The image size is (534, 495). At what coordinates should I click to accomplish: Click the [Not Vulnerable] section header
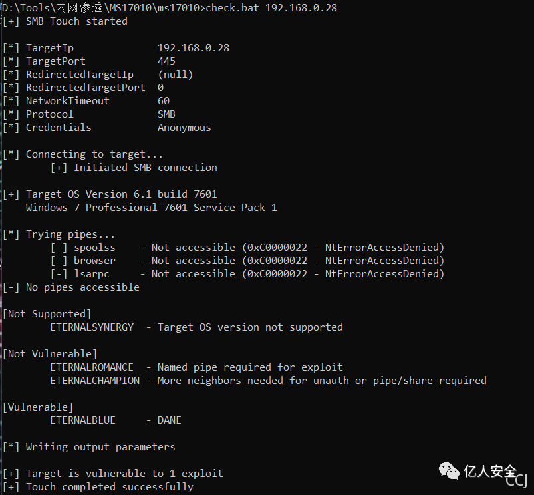coord(50,354)
